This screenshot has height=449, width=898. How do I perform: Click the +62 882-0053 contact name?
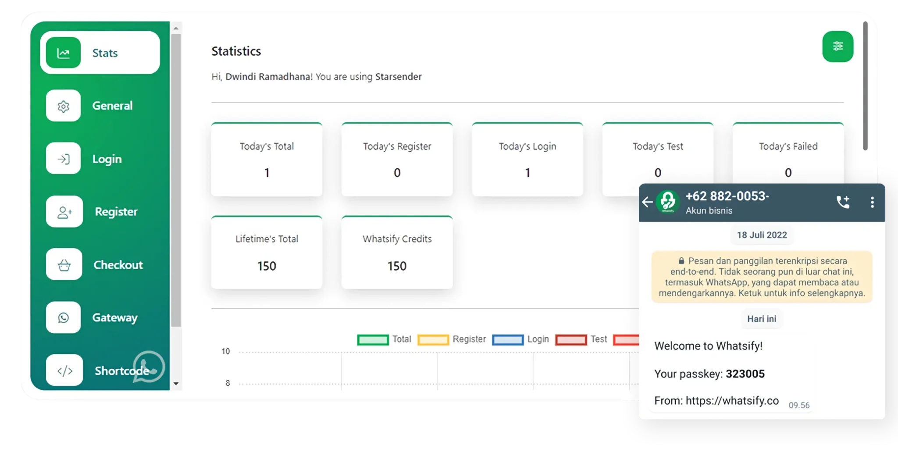pos(727,196)
